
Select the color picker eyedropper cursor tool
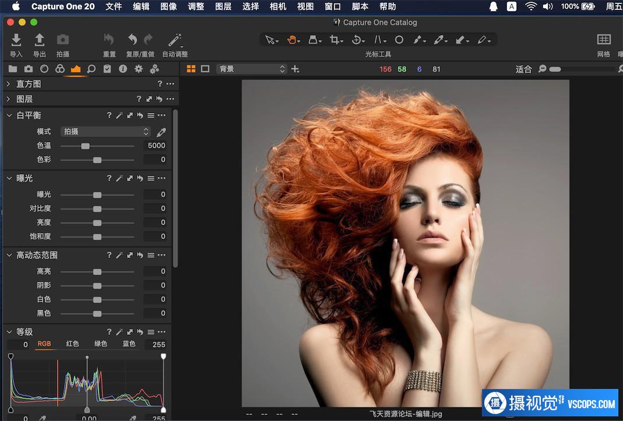pyautogui.click(x=439, y=40)
